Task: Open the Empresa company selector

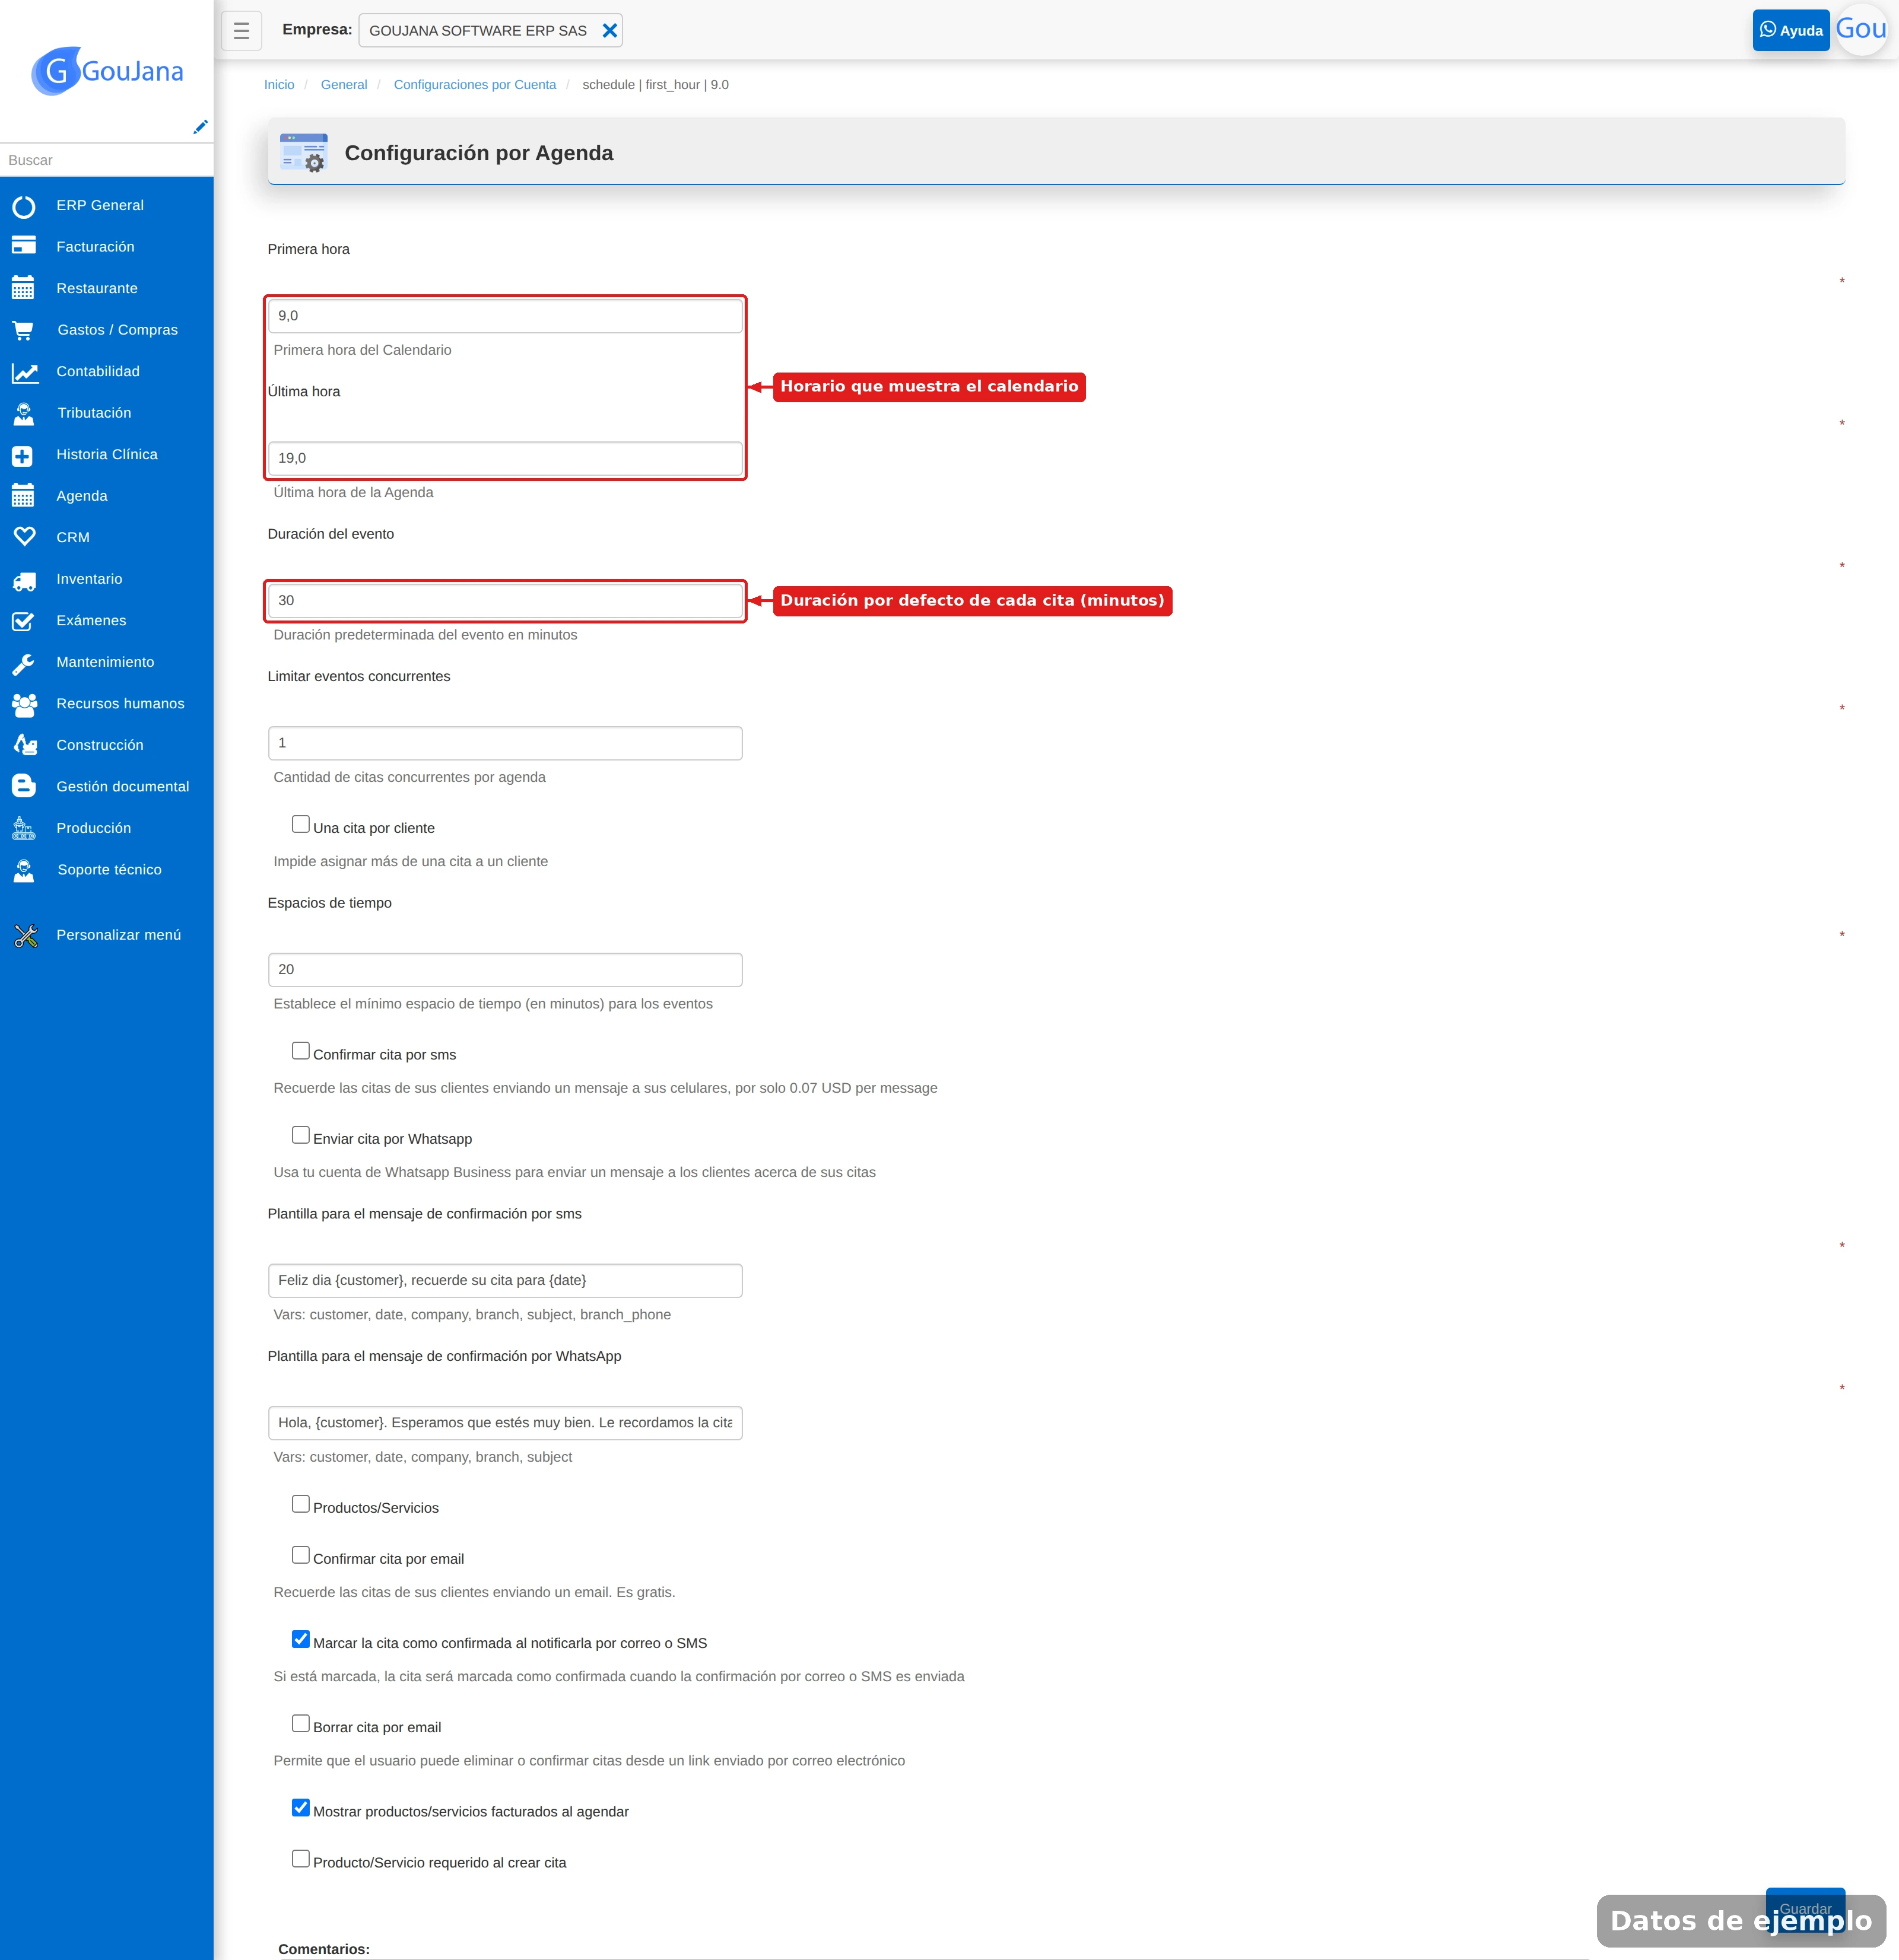Action: [490, 31]
